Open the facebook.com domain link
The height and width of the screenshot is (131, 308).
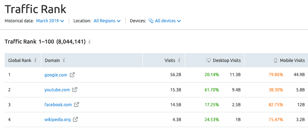tap(58, 105)
